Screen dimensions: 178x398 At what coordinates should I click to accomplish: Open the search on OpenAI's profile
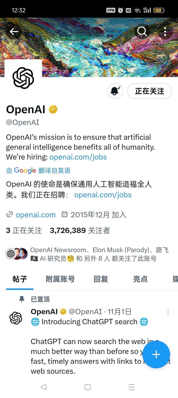tap(142, 32)
